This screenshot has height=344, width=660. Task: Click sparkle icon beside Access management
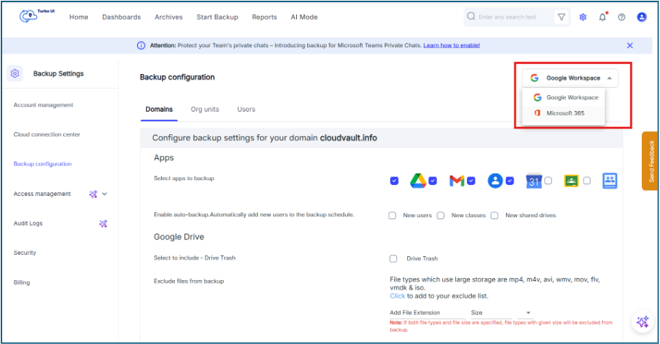click(93, 194)
